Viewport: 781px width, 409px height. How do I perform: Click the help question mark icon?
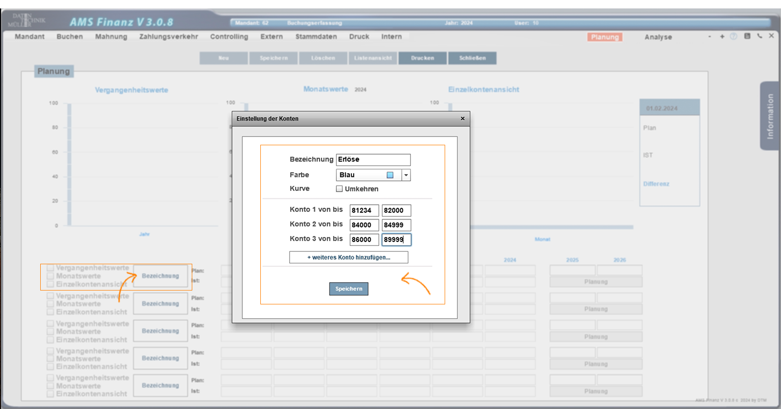coord(733,36)
